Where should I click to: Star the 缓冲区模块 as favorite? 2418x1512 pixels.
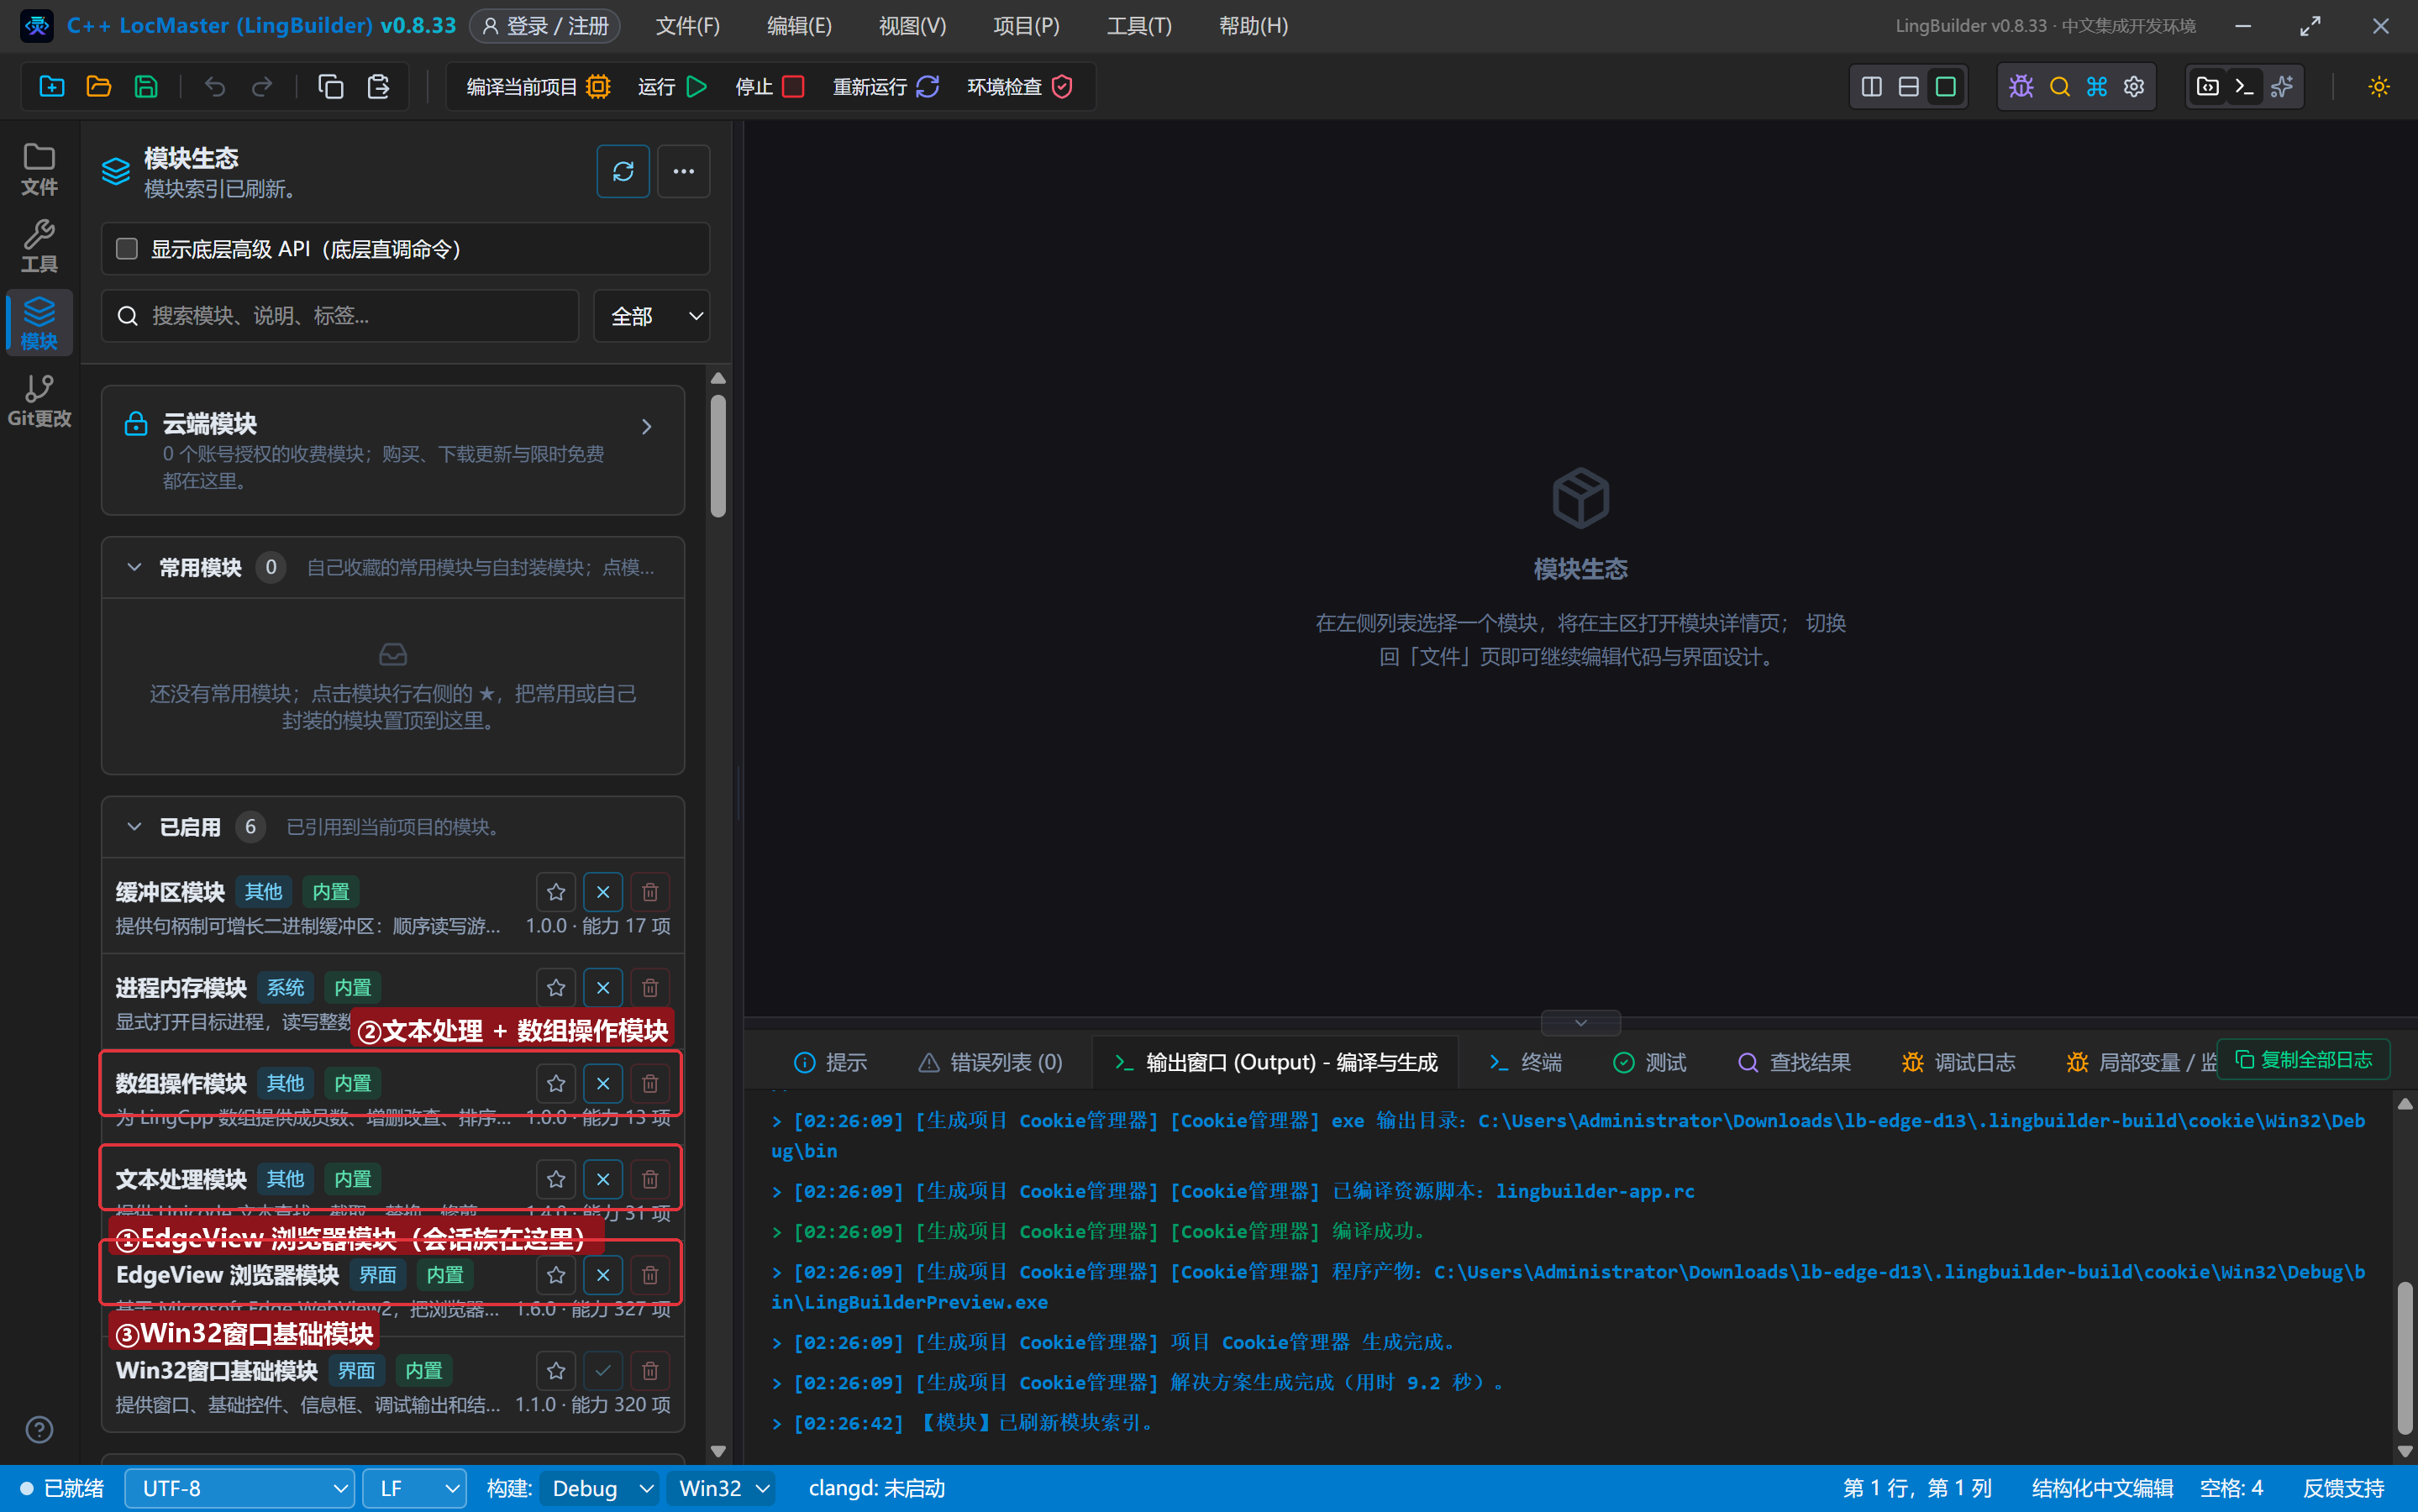[556, 892]
